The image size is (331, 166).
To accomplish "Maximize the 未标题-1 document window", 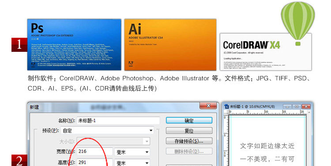I will coord(297,107).
